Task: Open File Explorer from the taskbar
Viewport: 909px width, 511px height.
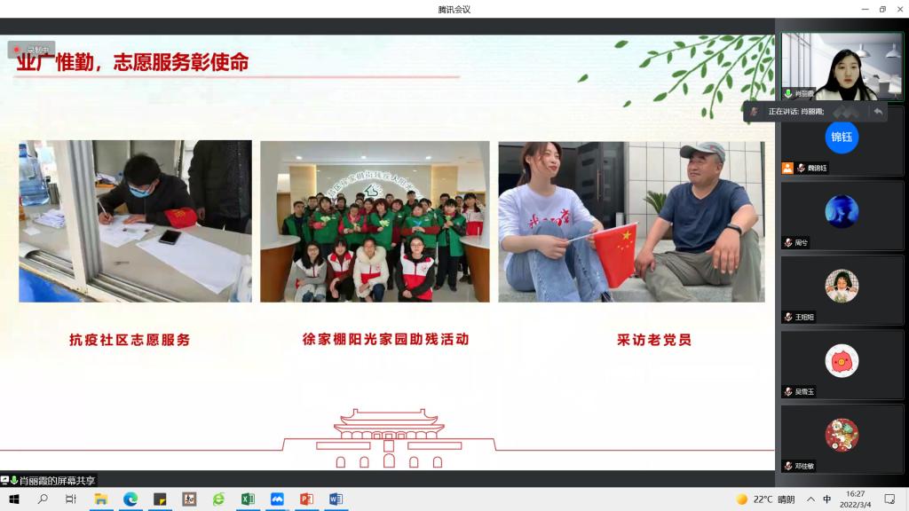Action: tap(101, 499)
